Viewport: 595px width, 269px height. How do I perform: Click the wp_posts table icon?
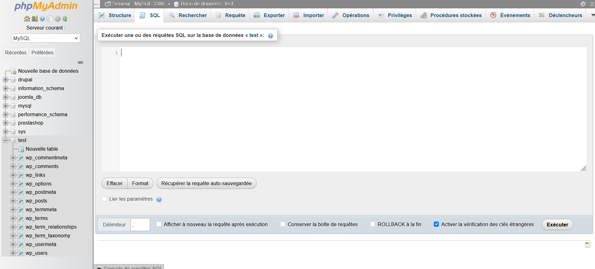21,201
